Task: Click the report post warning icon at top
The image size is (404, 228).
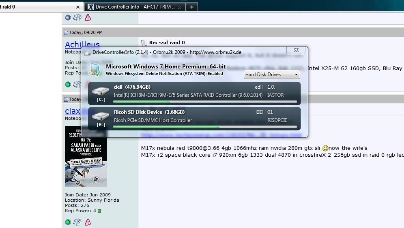Action: pos(88,17)
